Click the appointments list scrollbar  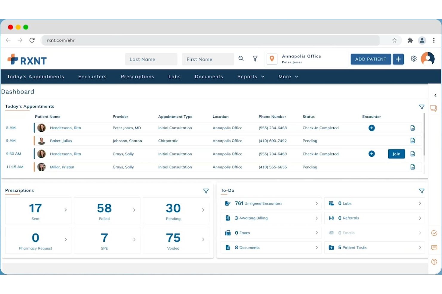pos(424,134)
